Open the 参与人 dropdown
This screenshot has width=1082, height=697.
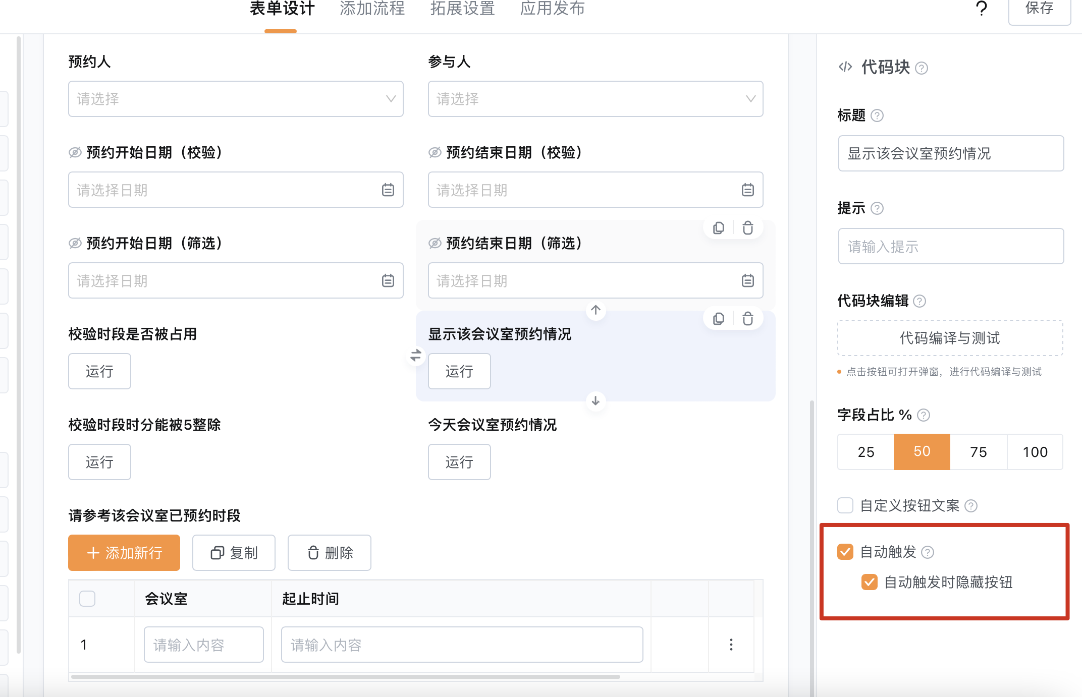click(x=596, y=99)
